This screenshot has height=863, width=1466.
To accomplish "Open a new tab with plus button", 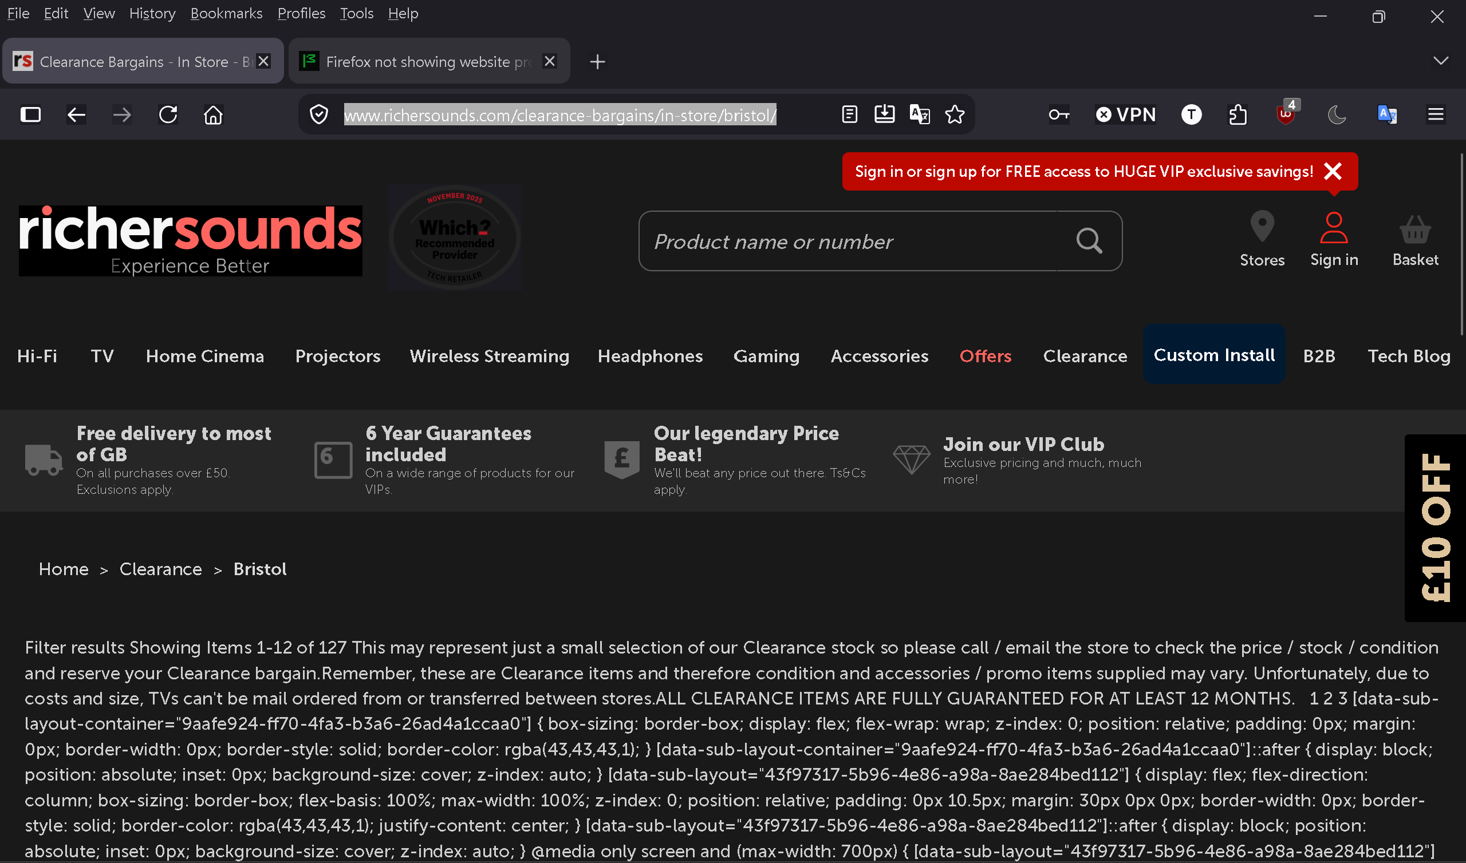I will tap(597, 62).
